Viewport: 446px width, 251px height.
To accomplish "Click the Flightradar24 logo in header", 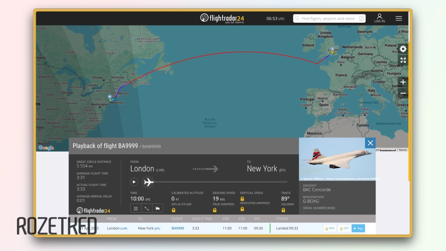I will 222,18.
